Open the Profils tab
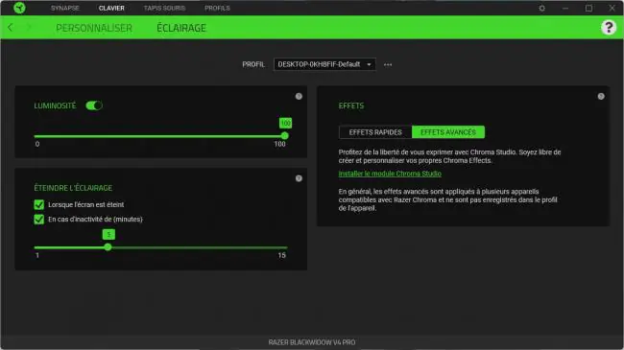The image size is (624, 350). coord(217,8)
